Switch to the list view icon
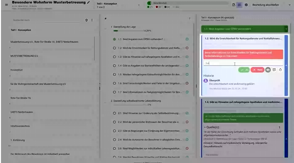294x163 pixels. (239, 5)
